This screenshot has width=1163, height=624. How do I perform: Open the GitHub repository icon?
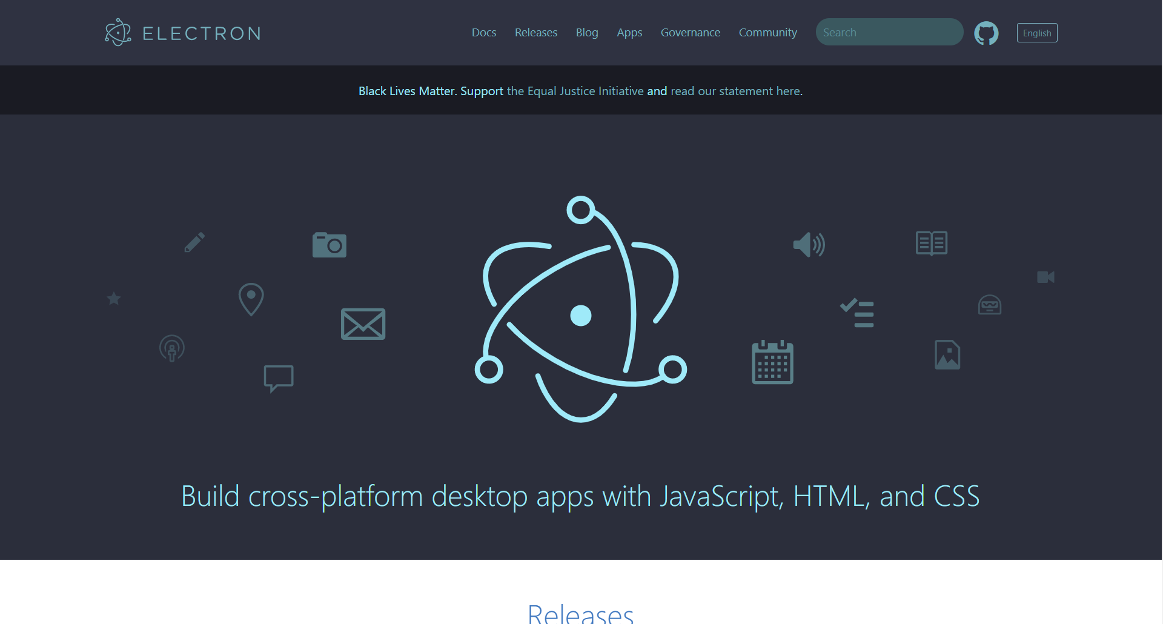click(986, 33)
